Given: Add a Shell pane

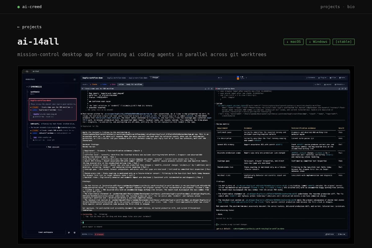Looking at the screenshot, I should pyautogui.click(x=318, y=84).
